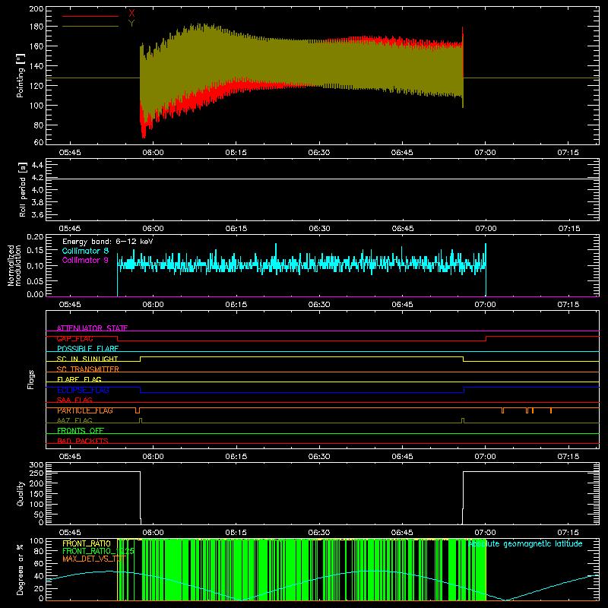Click the 0.20 tick on modulation axis
608x608 pixels.
(35, 237)
